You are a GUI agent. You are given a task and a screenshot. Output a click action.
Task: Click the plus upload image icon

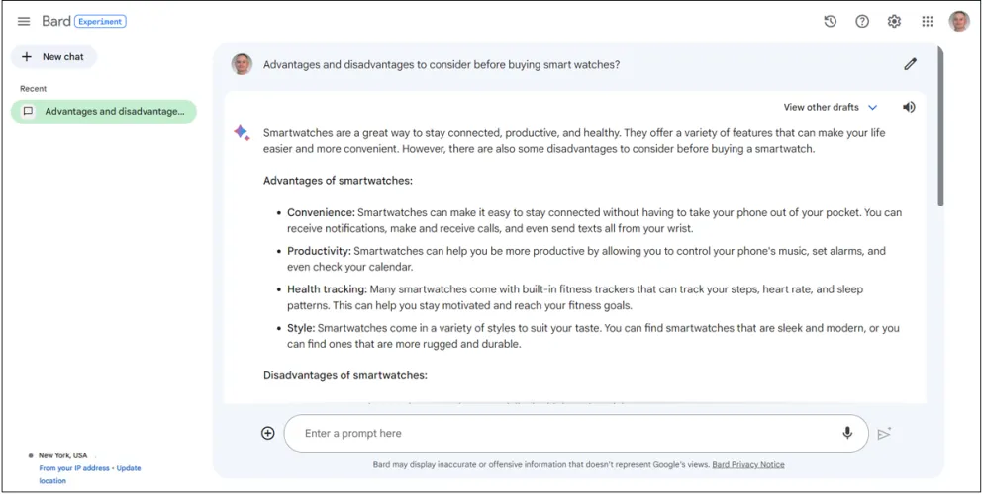[x=267, y=433]
